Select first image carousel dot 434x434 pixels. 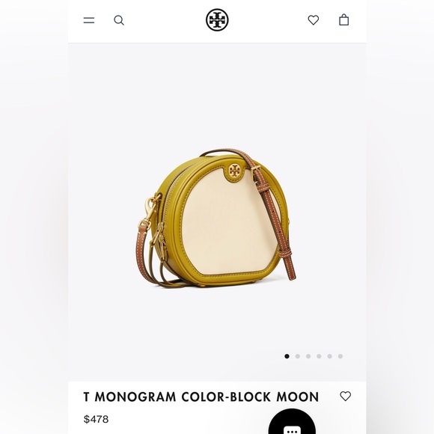(287, 356)
